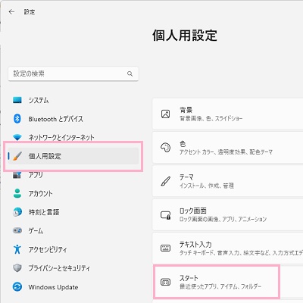Open アカウント in the sidebar
The image size is (303, 303).
coord(73,193)
